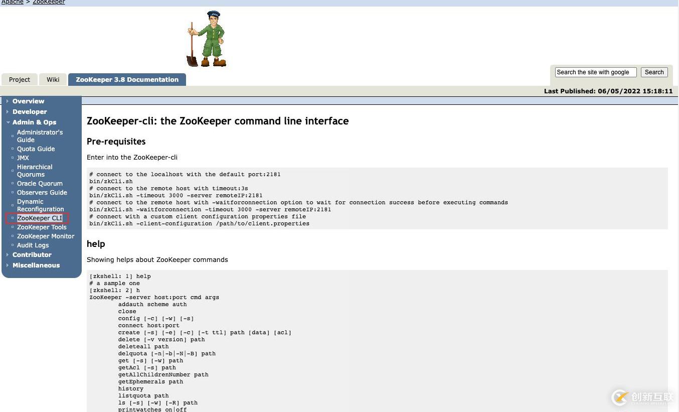Click the '[zkshell: 1] help' line

[x=120, y=277]
